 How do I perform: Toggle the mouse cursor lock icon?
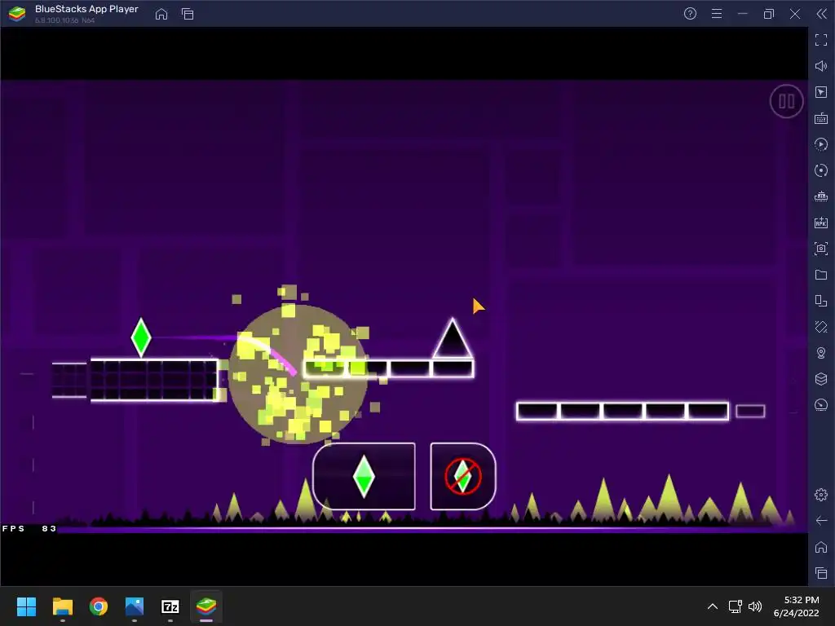pyautogui.click(x=821, y=92)
